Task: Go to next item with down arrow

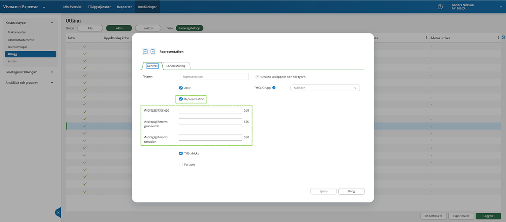Action: [x=153, y=51]
